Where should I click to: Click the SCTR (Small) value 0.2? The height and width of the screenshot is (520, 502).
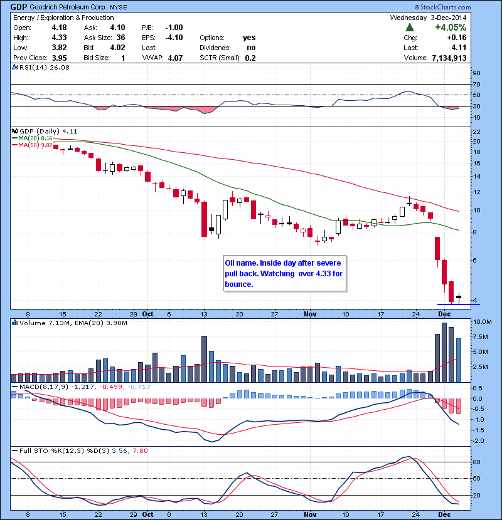[250, 58]
